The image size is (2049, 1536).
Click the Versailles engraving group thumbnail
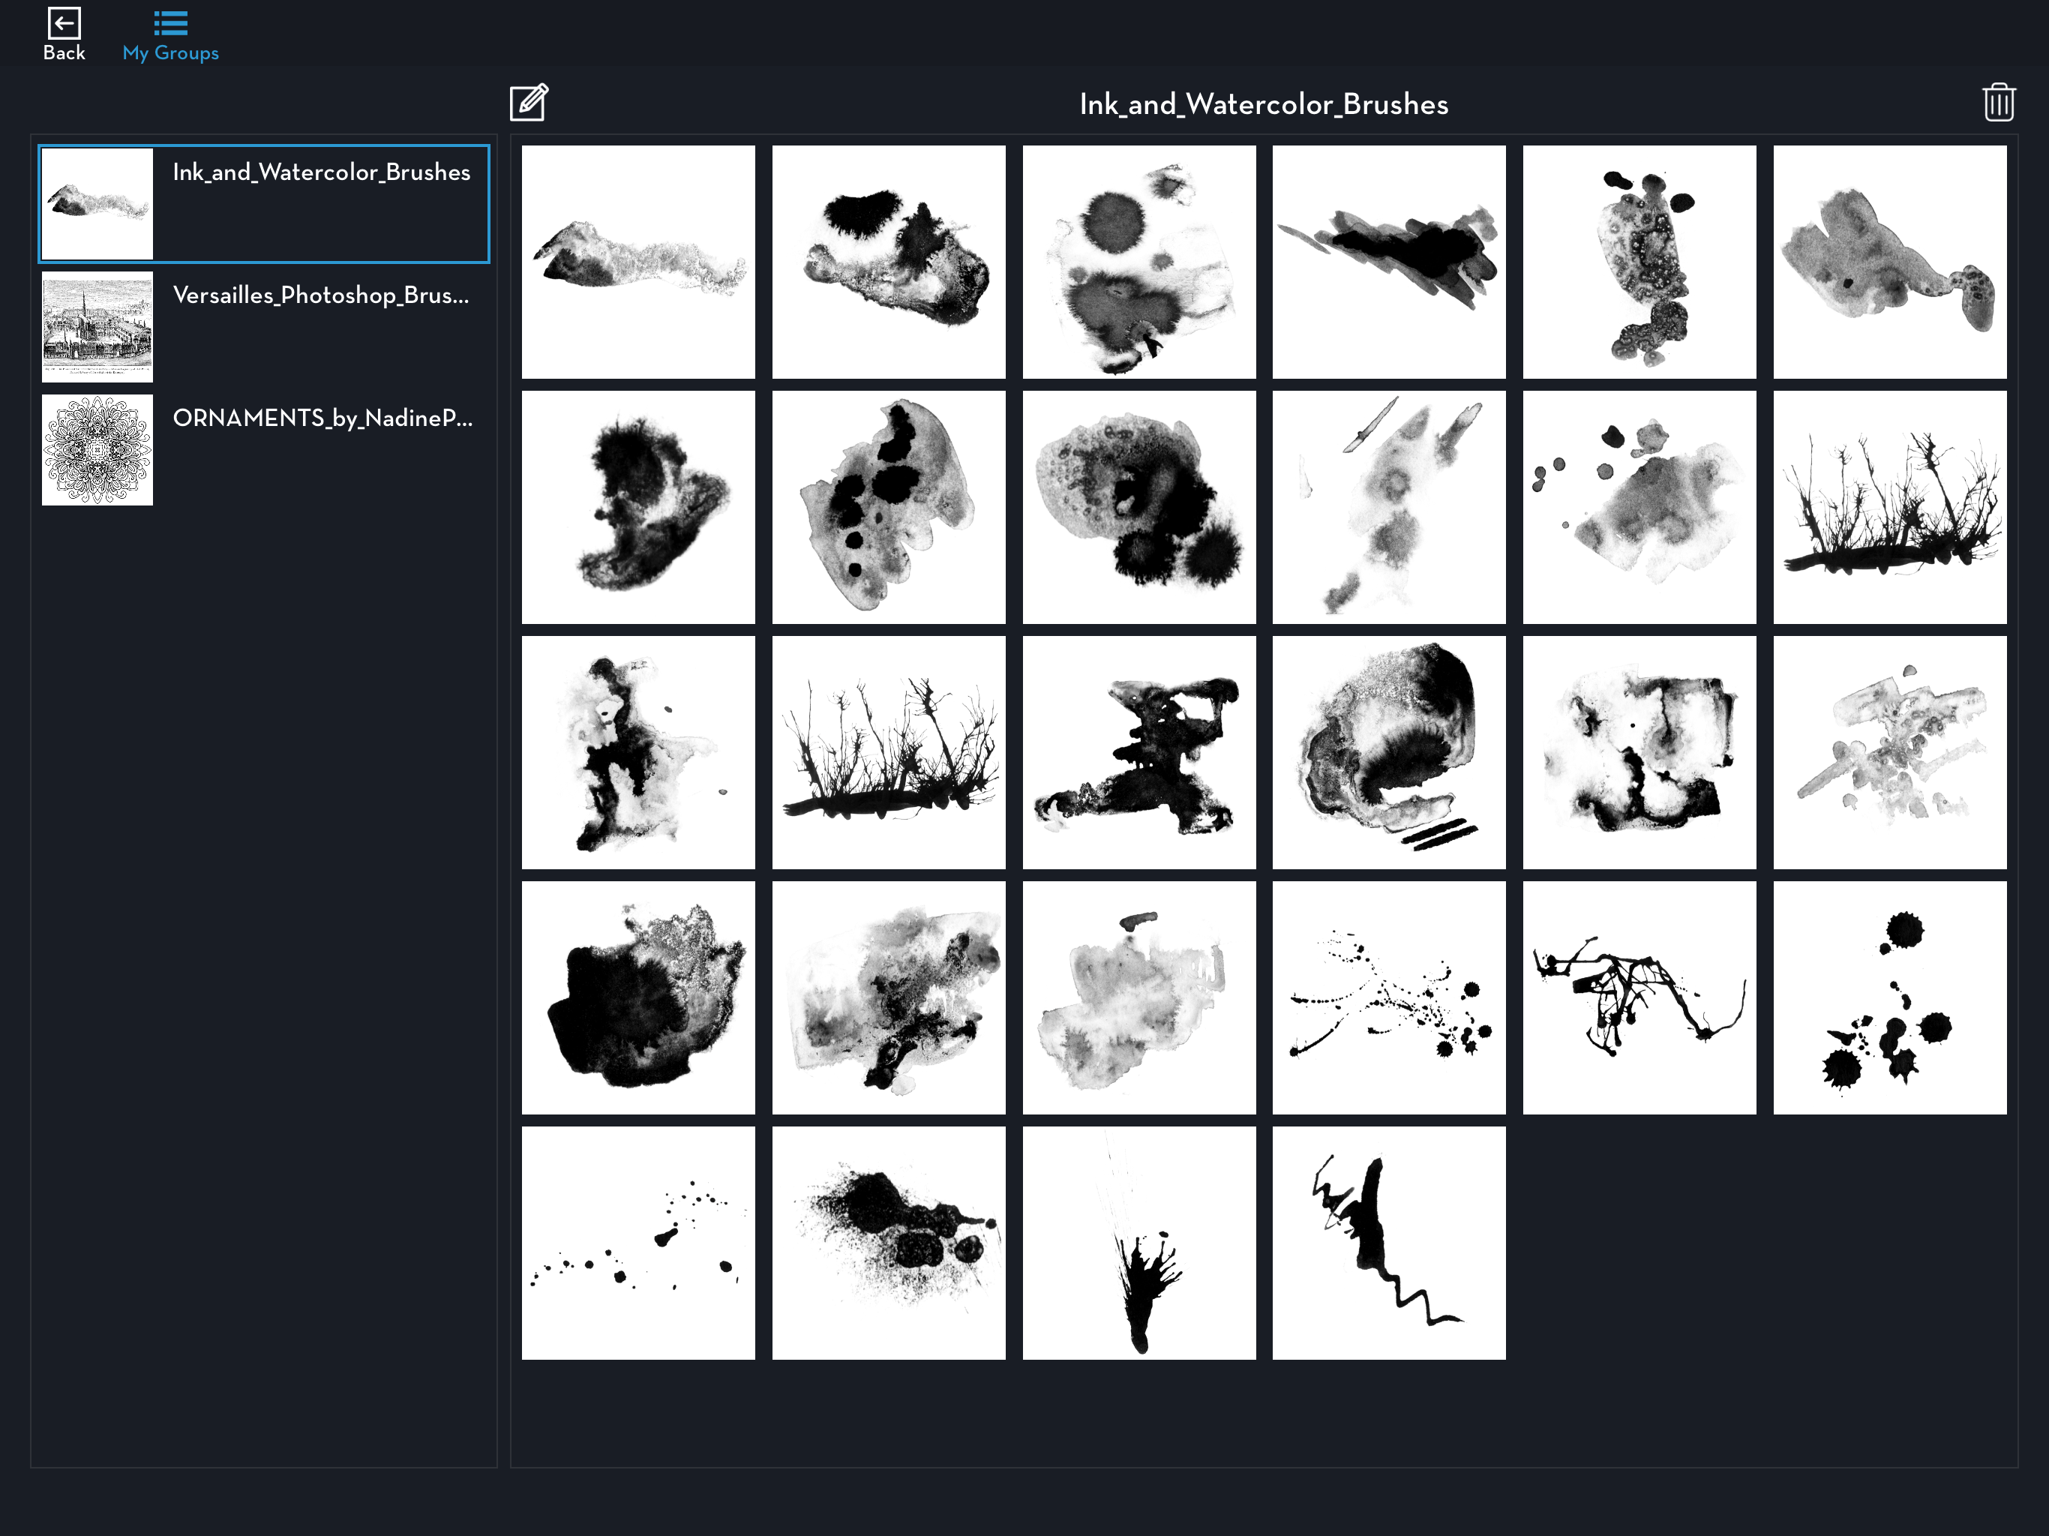(97, 327)
